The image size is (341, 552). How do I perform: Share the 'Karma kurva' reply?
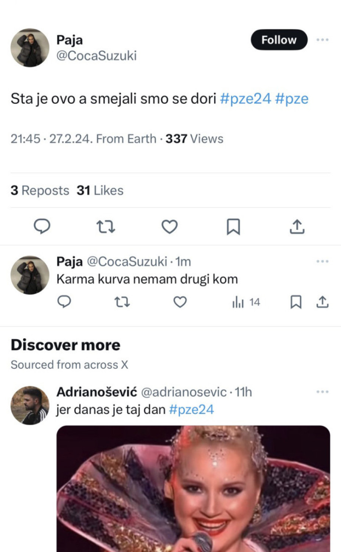pyautogui.click(x=322, y=302)
